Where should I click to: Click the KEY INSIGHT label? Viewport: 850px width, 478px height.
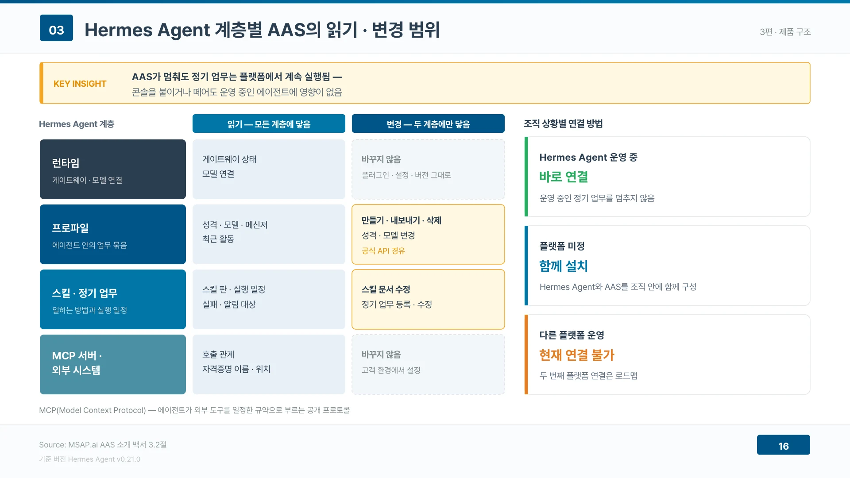point(80,84)
